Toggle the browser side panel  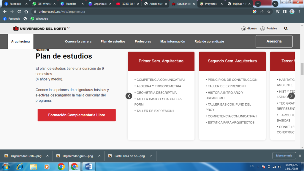[285, 12]
